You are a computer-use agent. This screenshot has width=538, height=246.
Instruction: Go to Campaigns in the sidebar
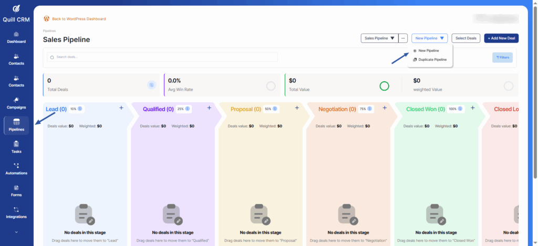tap(16, 102)
